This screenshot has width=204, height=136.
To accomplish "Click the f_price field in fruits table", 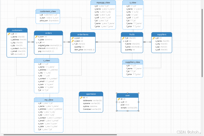I will pos(134,47).
